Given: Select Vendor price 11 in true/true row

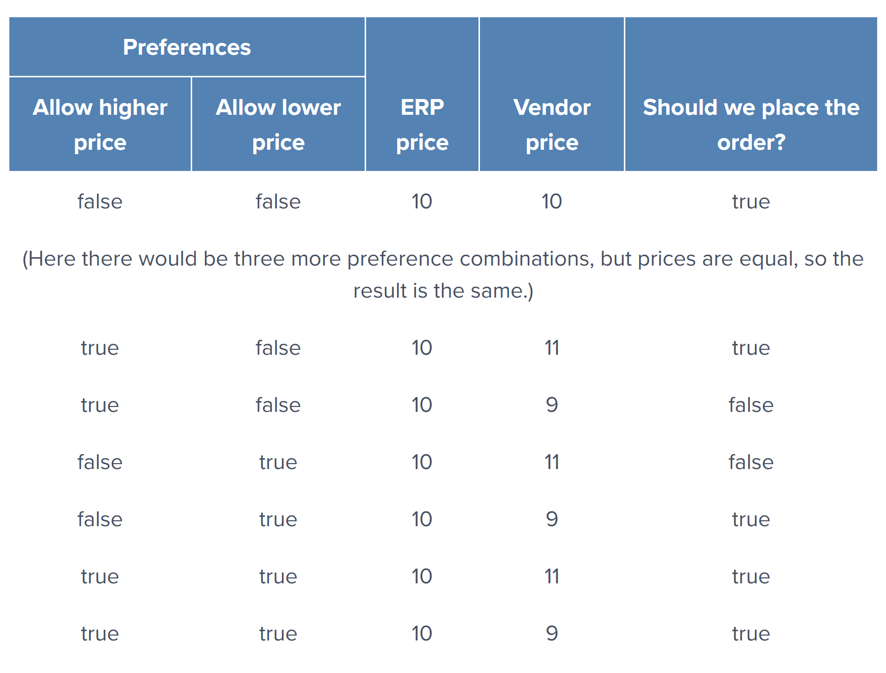Looking at the screenshot, I should click(552, 576).
